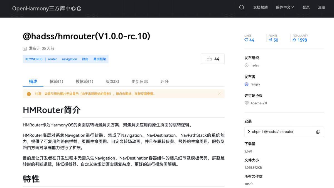This screenshot has width=334, height=188.
Task: Switch to the 被依赖(1) tab
Action: 84,81
